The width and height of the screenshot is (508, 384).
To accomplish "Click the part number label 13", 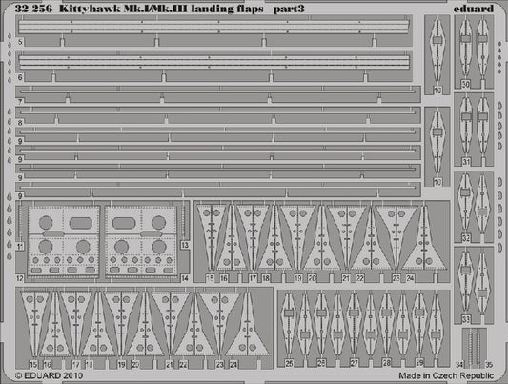I will tap(185, 245).
